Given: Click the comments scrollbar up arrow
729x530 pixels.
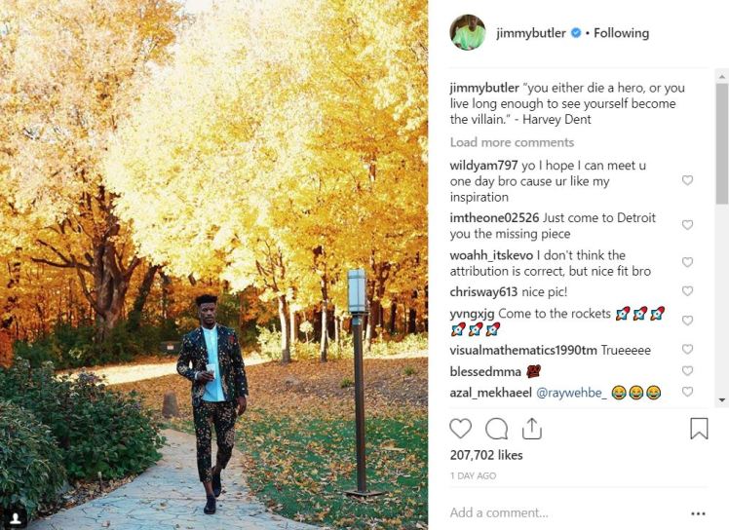Looking at the screenshot, I should [x=722, y=76].
